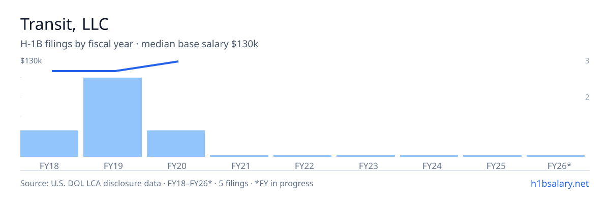Click the $130k salary axis label
610x203 pixels.
coord(31,61)
